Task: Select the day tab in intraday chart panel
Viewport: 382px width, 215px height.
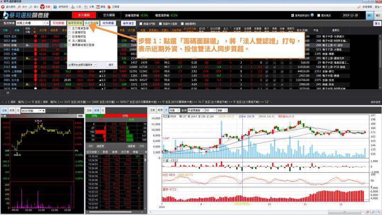Action: [x=18, y=111]
